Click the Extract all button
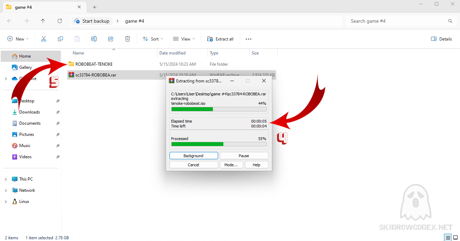Viewport: 460px width, 241px height. click(221, 39)
